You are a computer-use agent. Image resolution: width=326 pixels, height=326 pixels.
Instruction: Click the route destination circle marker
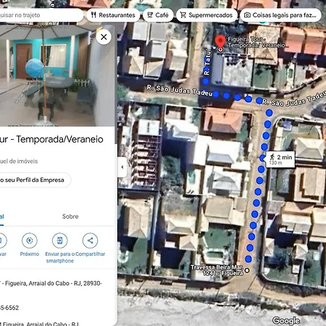[x=220, y=50]
